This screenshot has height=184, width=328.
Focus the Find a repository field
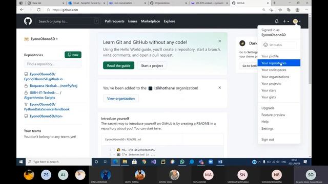click(x=53, y=64)
